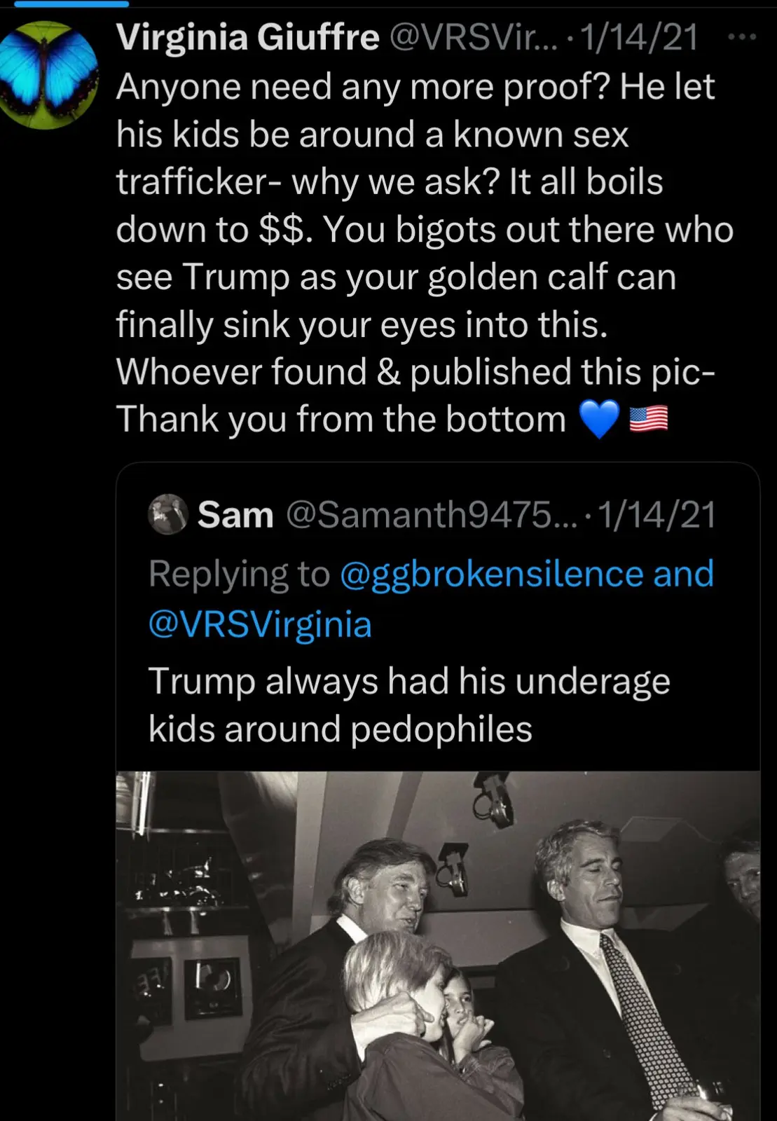Screen dimensions: 777x1121
Task: Open the @VRSVirginia mention link
Action: 260,624
